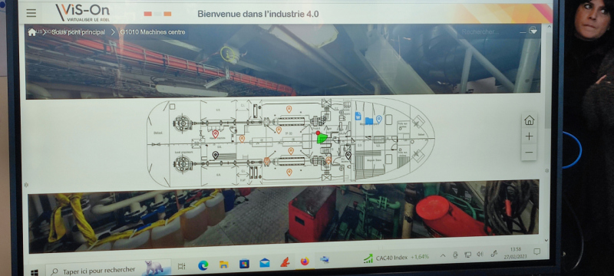
Task: Click the ViS-On logo
Action: pyautogui.click(x=83, y=12)
